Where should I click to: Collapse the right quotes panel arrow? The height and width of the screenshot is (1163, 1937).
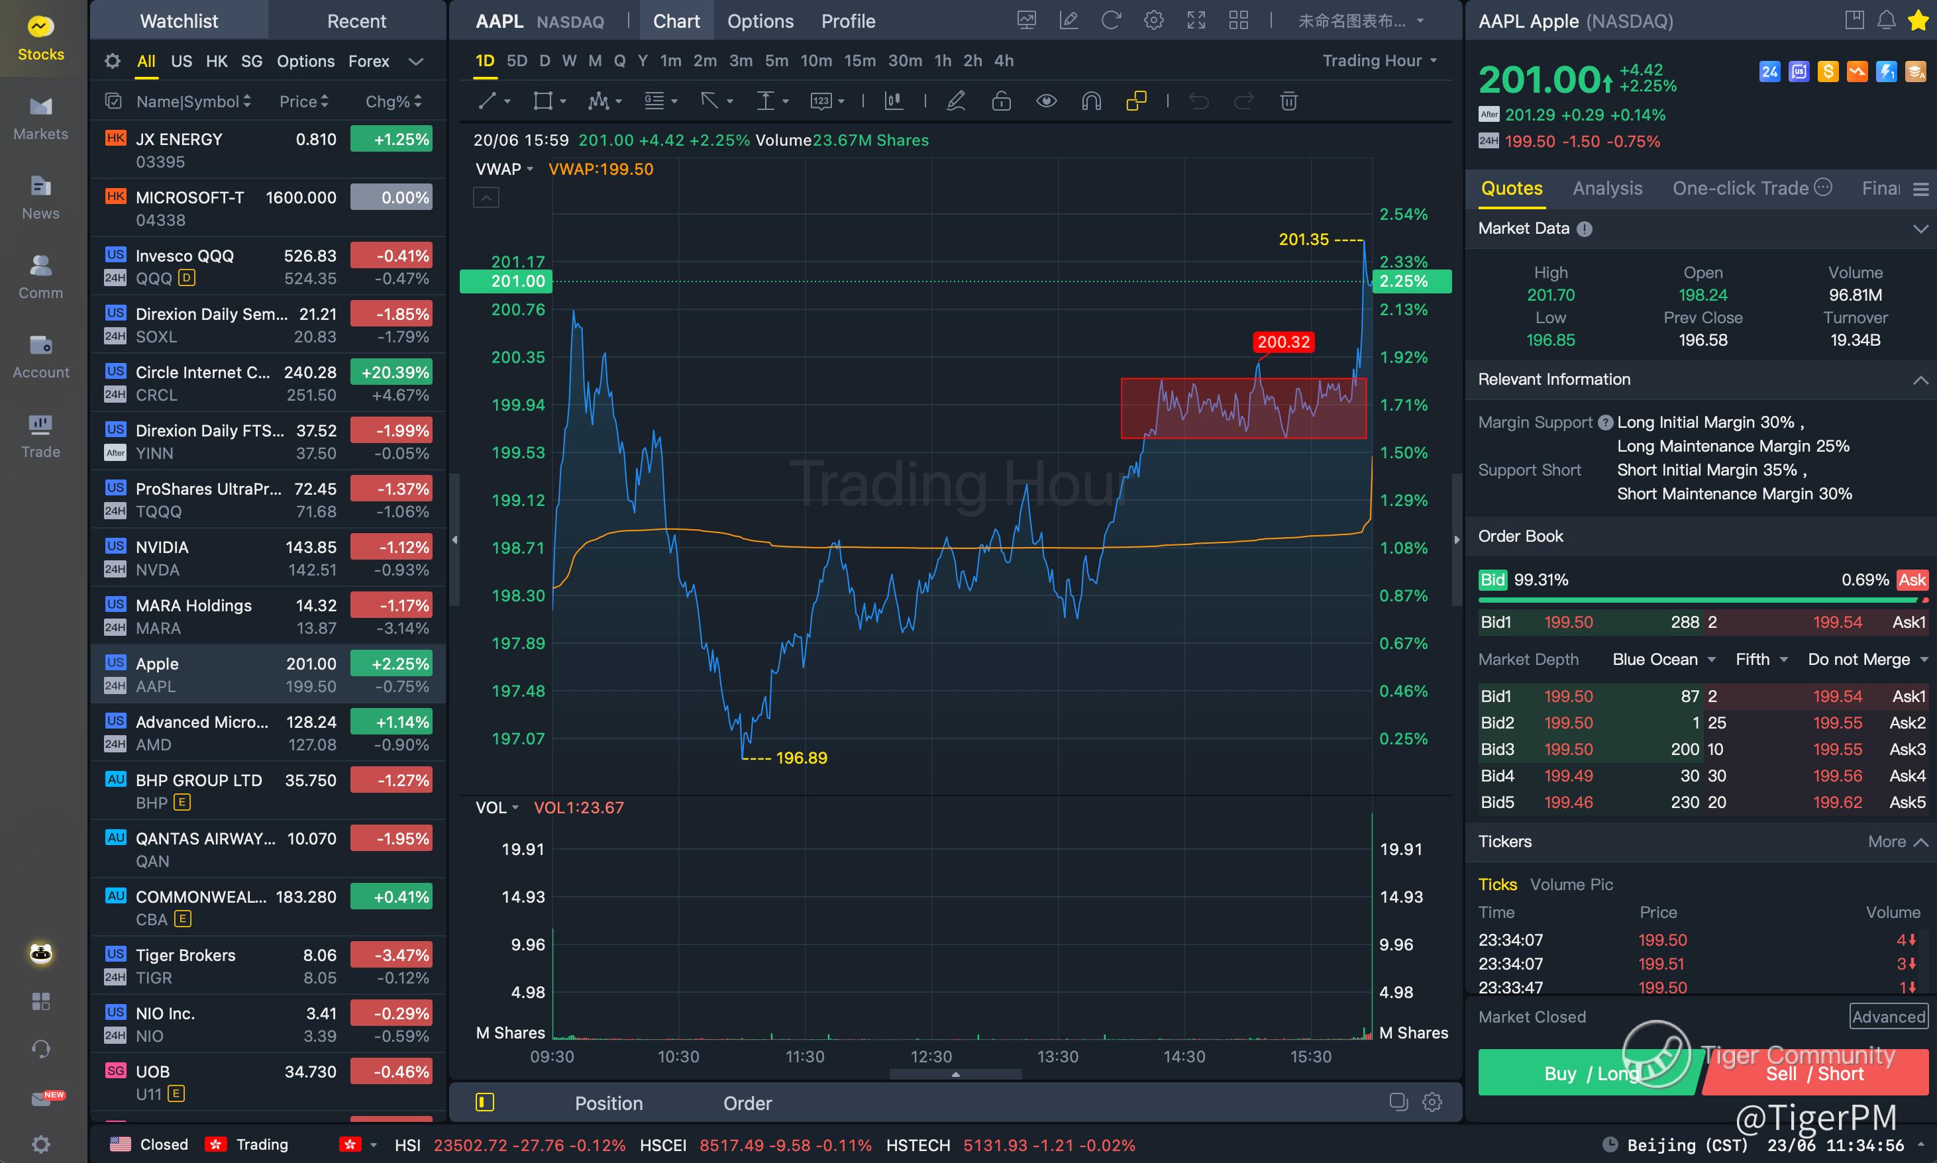1457,540
